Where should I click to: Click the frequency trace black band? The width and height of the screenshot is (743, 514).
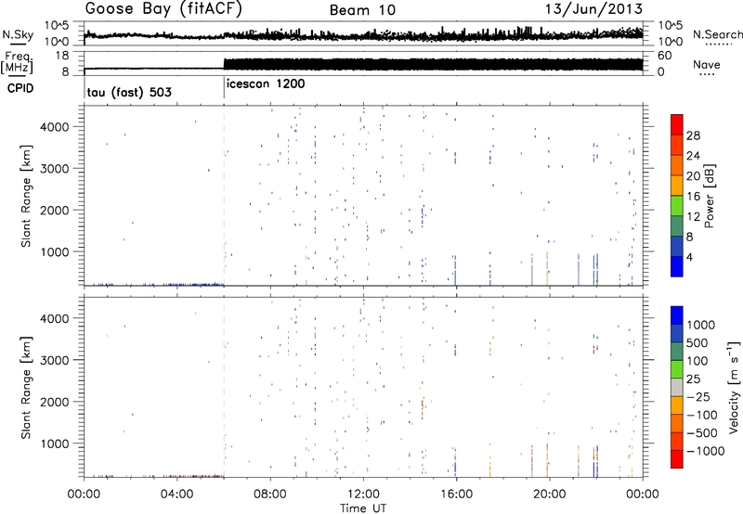click(x=433, y=65)
